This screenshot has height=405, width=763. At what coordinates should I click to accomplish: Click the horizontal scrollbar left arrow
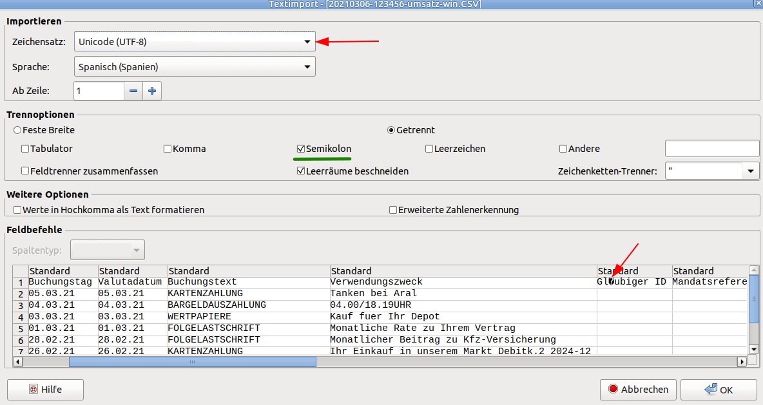[17, 362]
